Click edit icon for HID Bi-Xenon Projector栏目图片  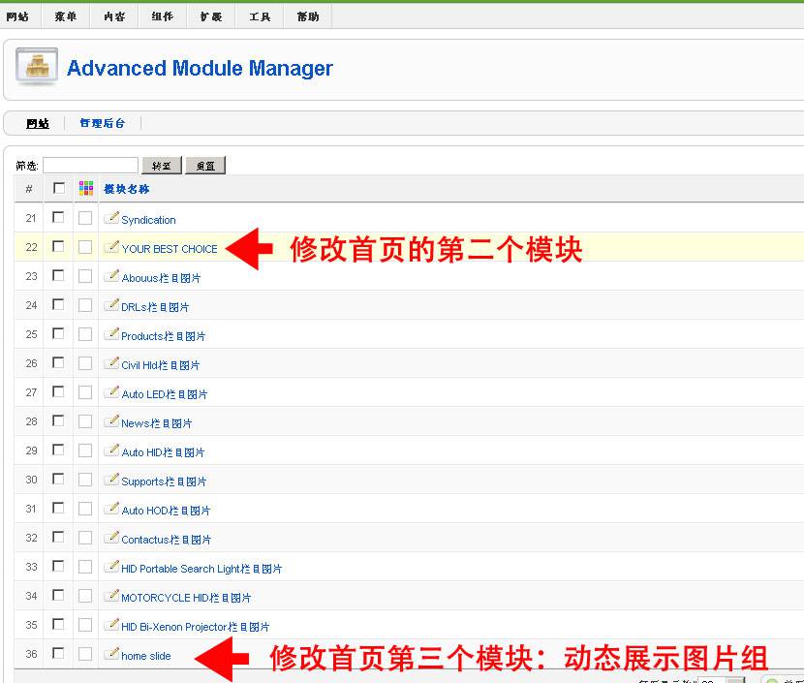pyautogui.click(x=112, y=626)
